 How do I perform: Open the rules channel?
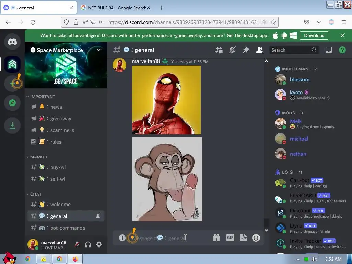[x=66, y=142]
